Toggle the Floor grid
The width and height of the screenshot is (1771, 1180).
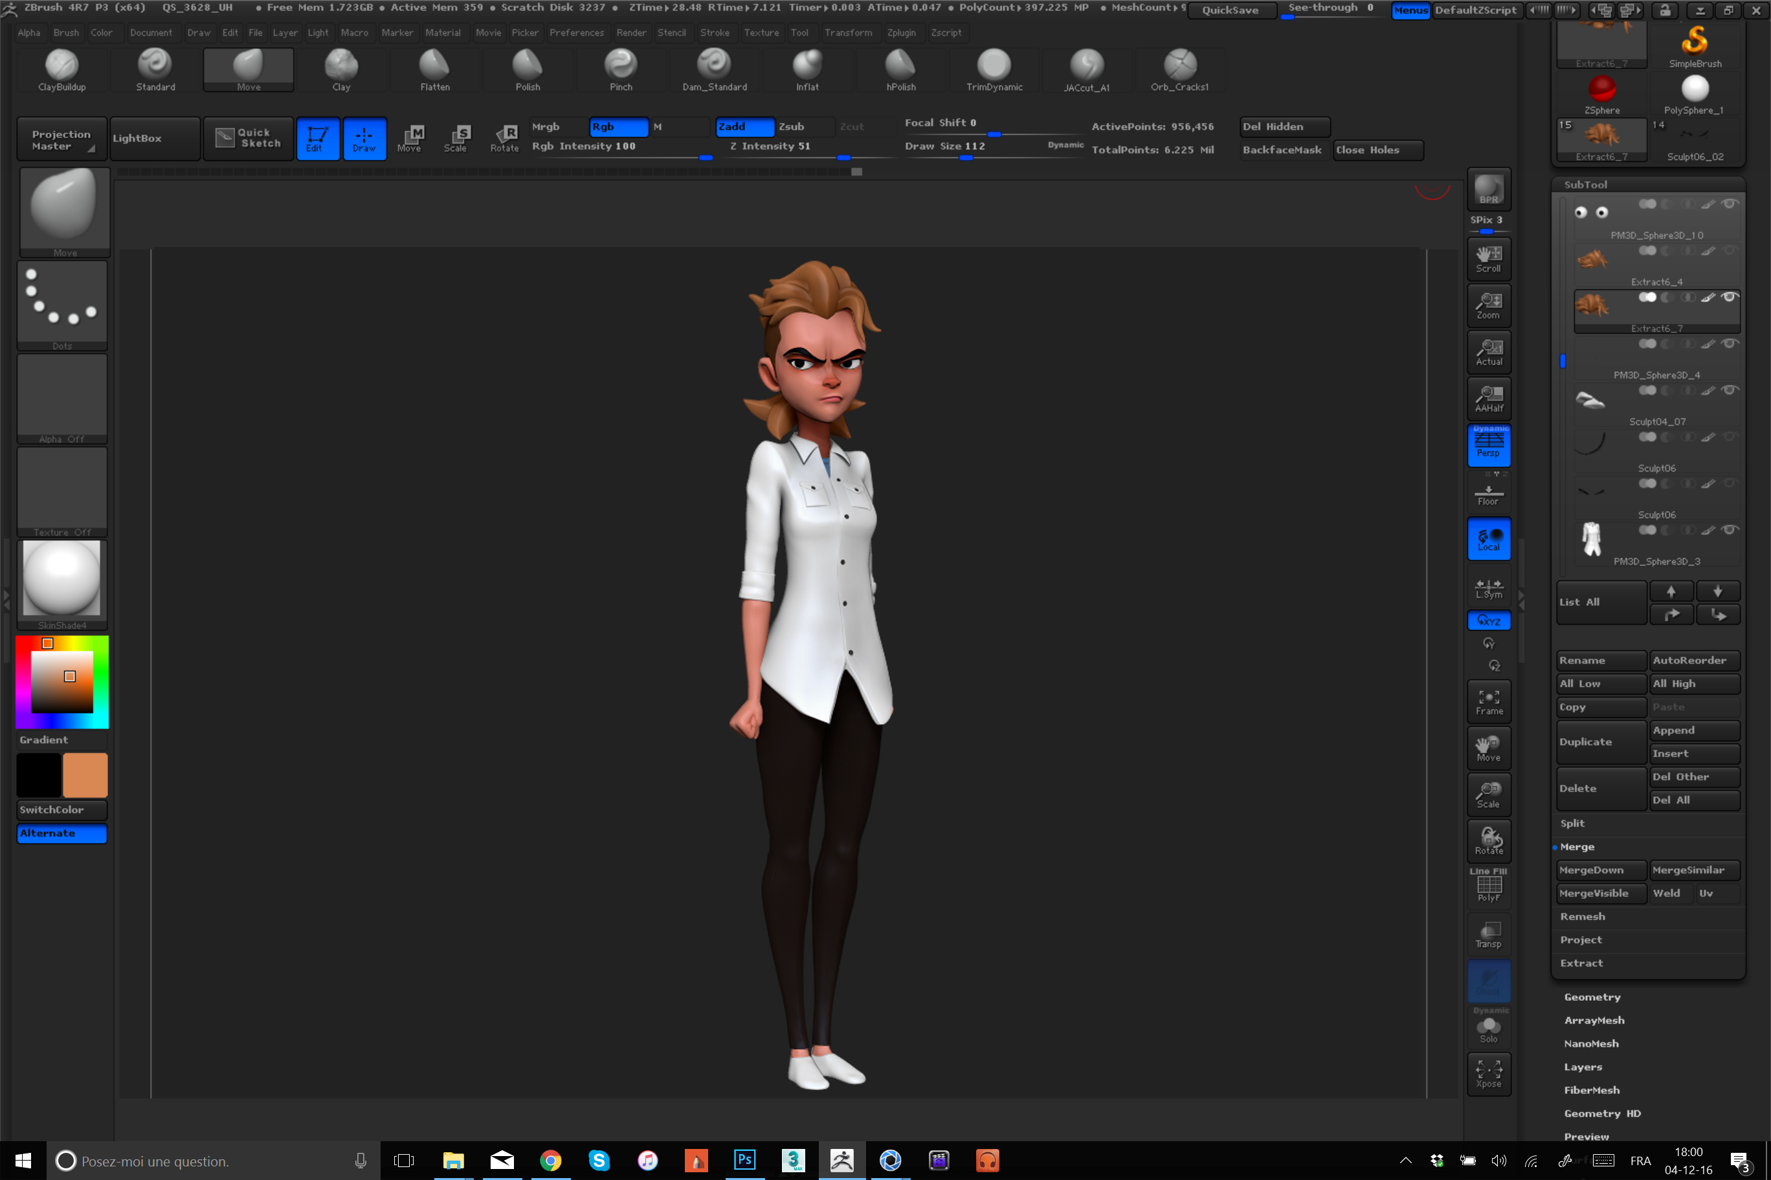point(1489,494)
